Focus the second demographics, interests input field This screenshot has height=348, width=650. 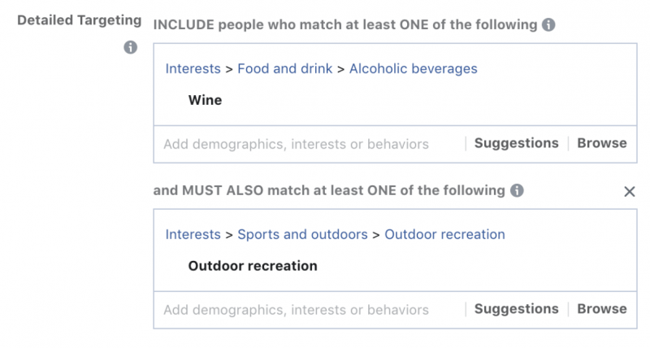pyautogui.click(x=296, y=310)
